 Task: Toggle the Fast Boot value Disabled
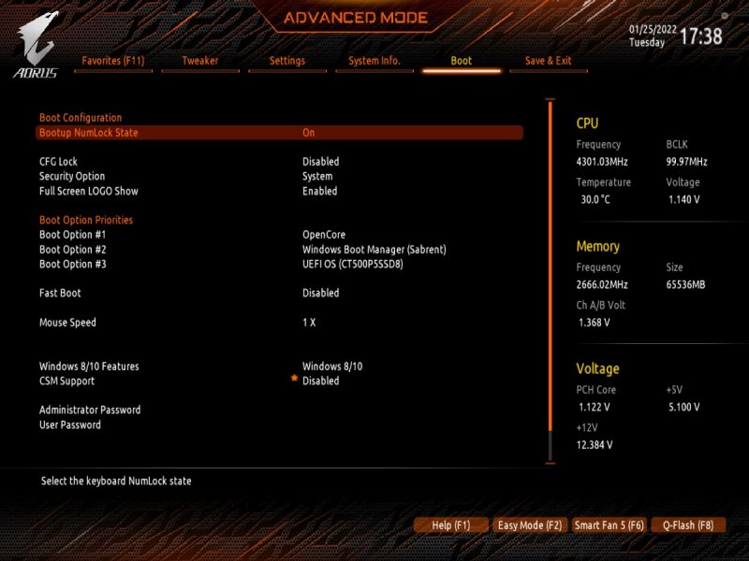[x=320, y=293]
